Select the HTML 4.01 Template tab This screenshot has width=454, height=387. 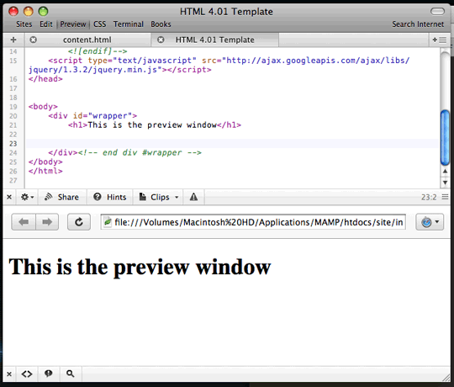(x=215, y=40)
